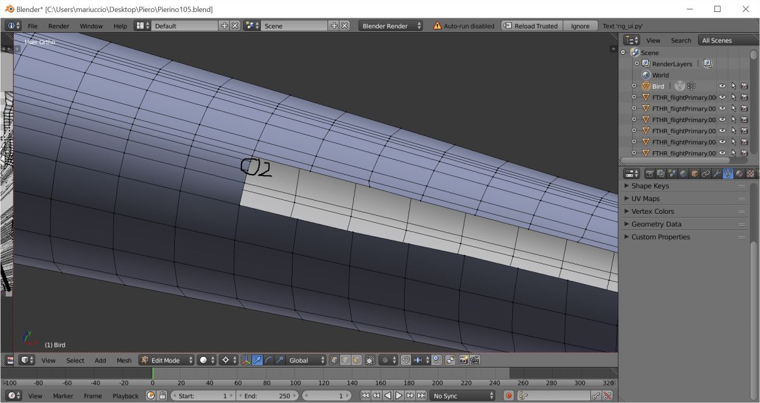
Task: Open World properties tab
Action: [x=683, y=173]
